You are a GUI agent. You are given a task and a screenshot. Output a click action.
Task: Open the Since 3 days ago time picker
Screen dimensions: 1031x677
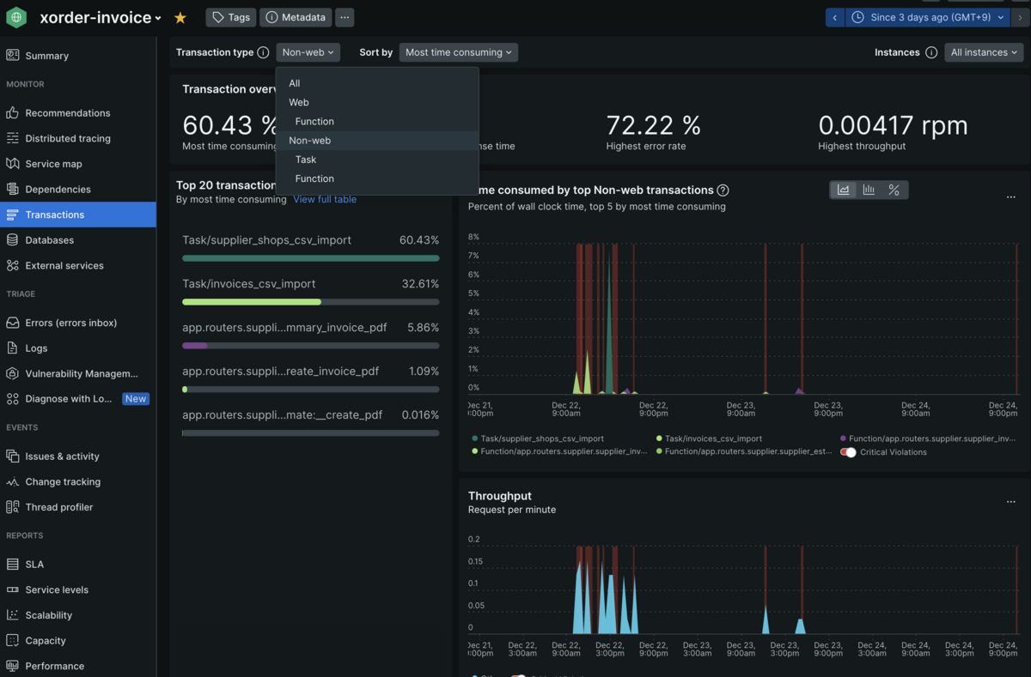click(x=927, y=17)
